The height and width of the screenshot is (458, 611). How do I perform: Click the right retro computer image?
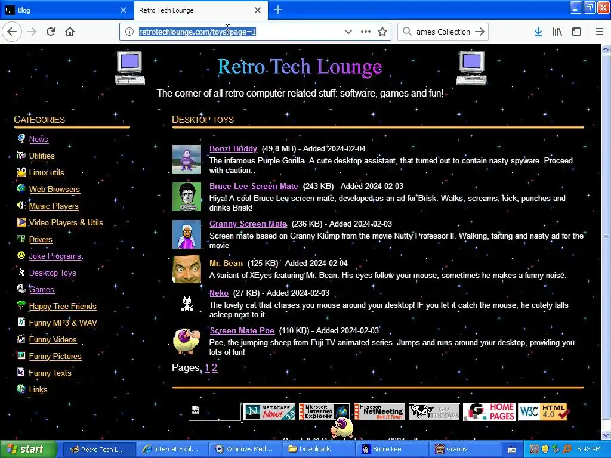click(471, 67)
